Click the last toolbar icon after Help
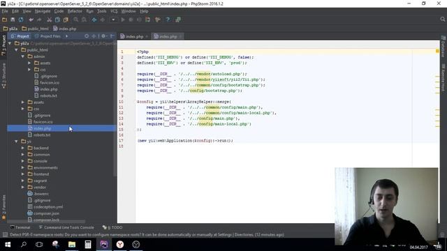447x251 pixels. pyautogui.click(x=178, y=20)
